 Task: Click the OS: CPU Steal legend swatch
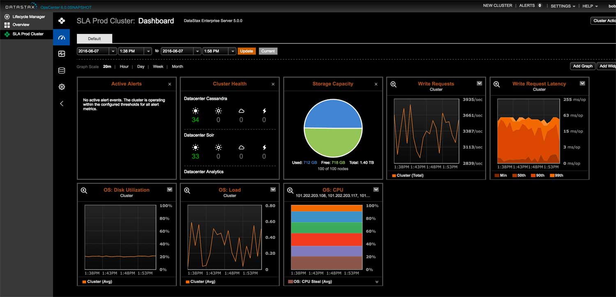[291, 282]
